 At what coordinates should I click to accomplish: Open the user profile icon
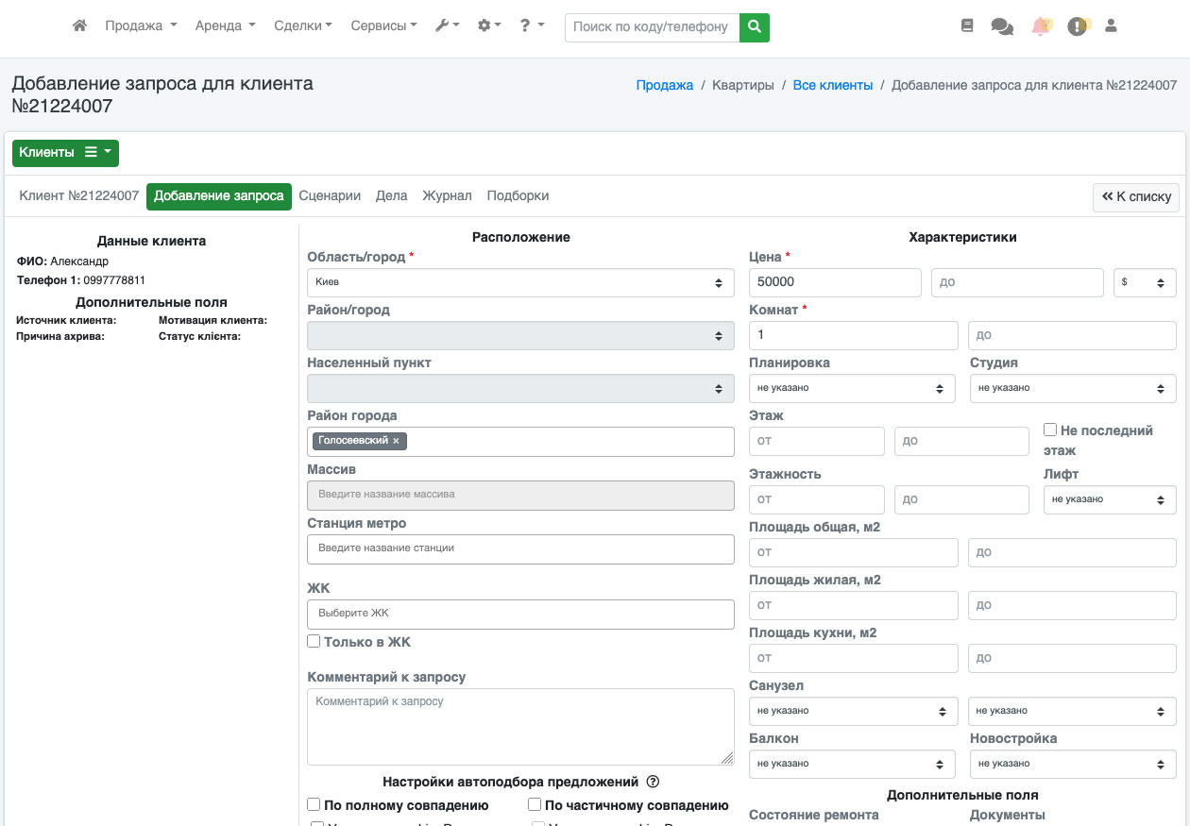1111,26
